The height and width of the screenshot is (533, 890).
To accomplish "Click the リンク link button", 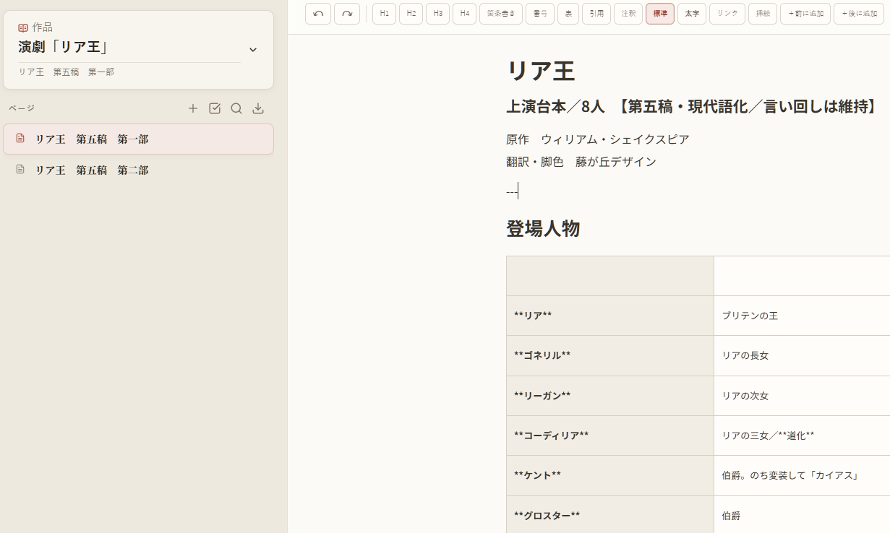I will click(727, 14).
